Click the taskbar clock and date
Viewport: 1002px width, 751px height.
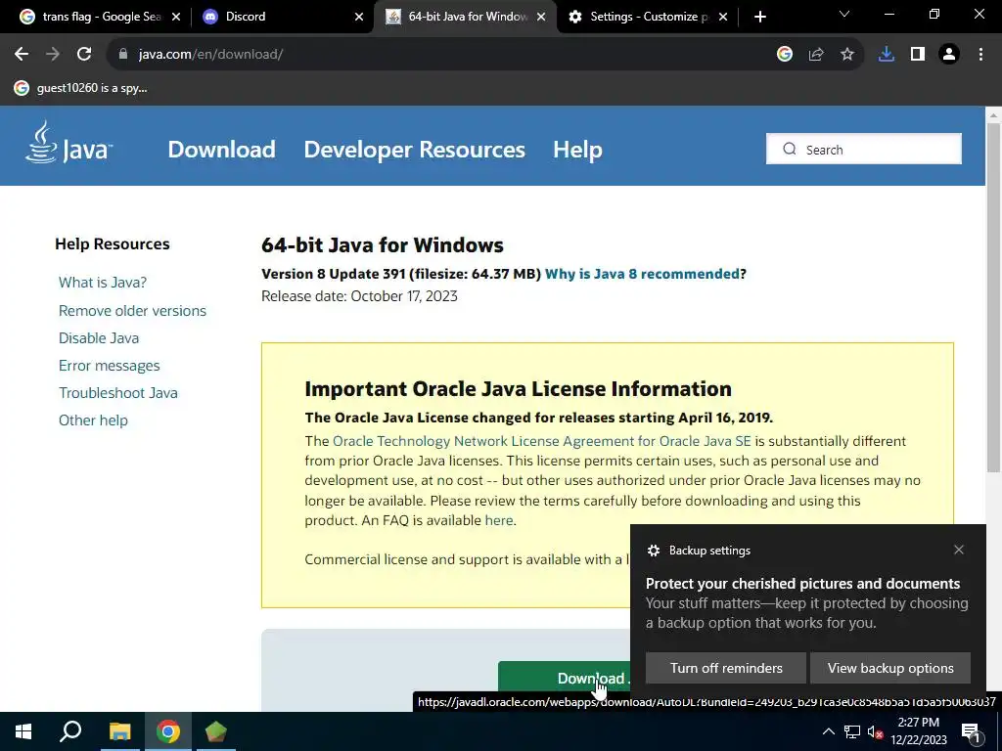point(918,731)
